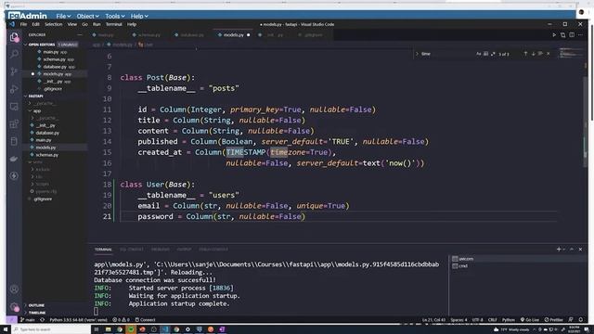Image resolution: width=594 pixels, height=334 pixels.
Task: Select the uvicorn terminal in list
Action: (517, 259)
